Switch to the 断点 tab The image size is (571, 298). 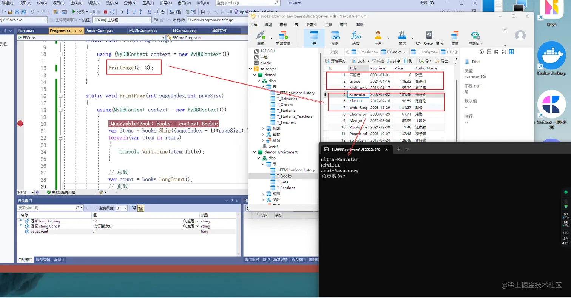pyautogui.click(x=266, y=260)
